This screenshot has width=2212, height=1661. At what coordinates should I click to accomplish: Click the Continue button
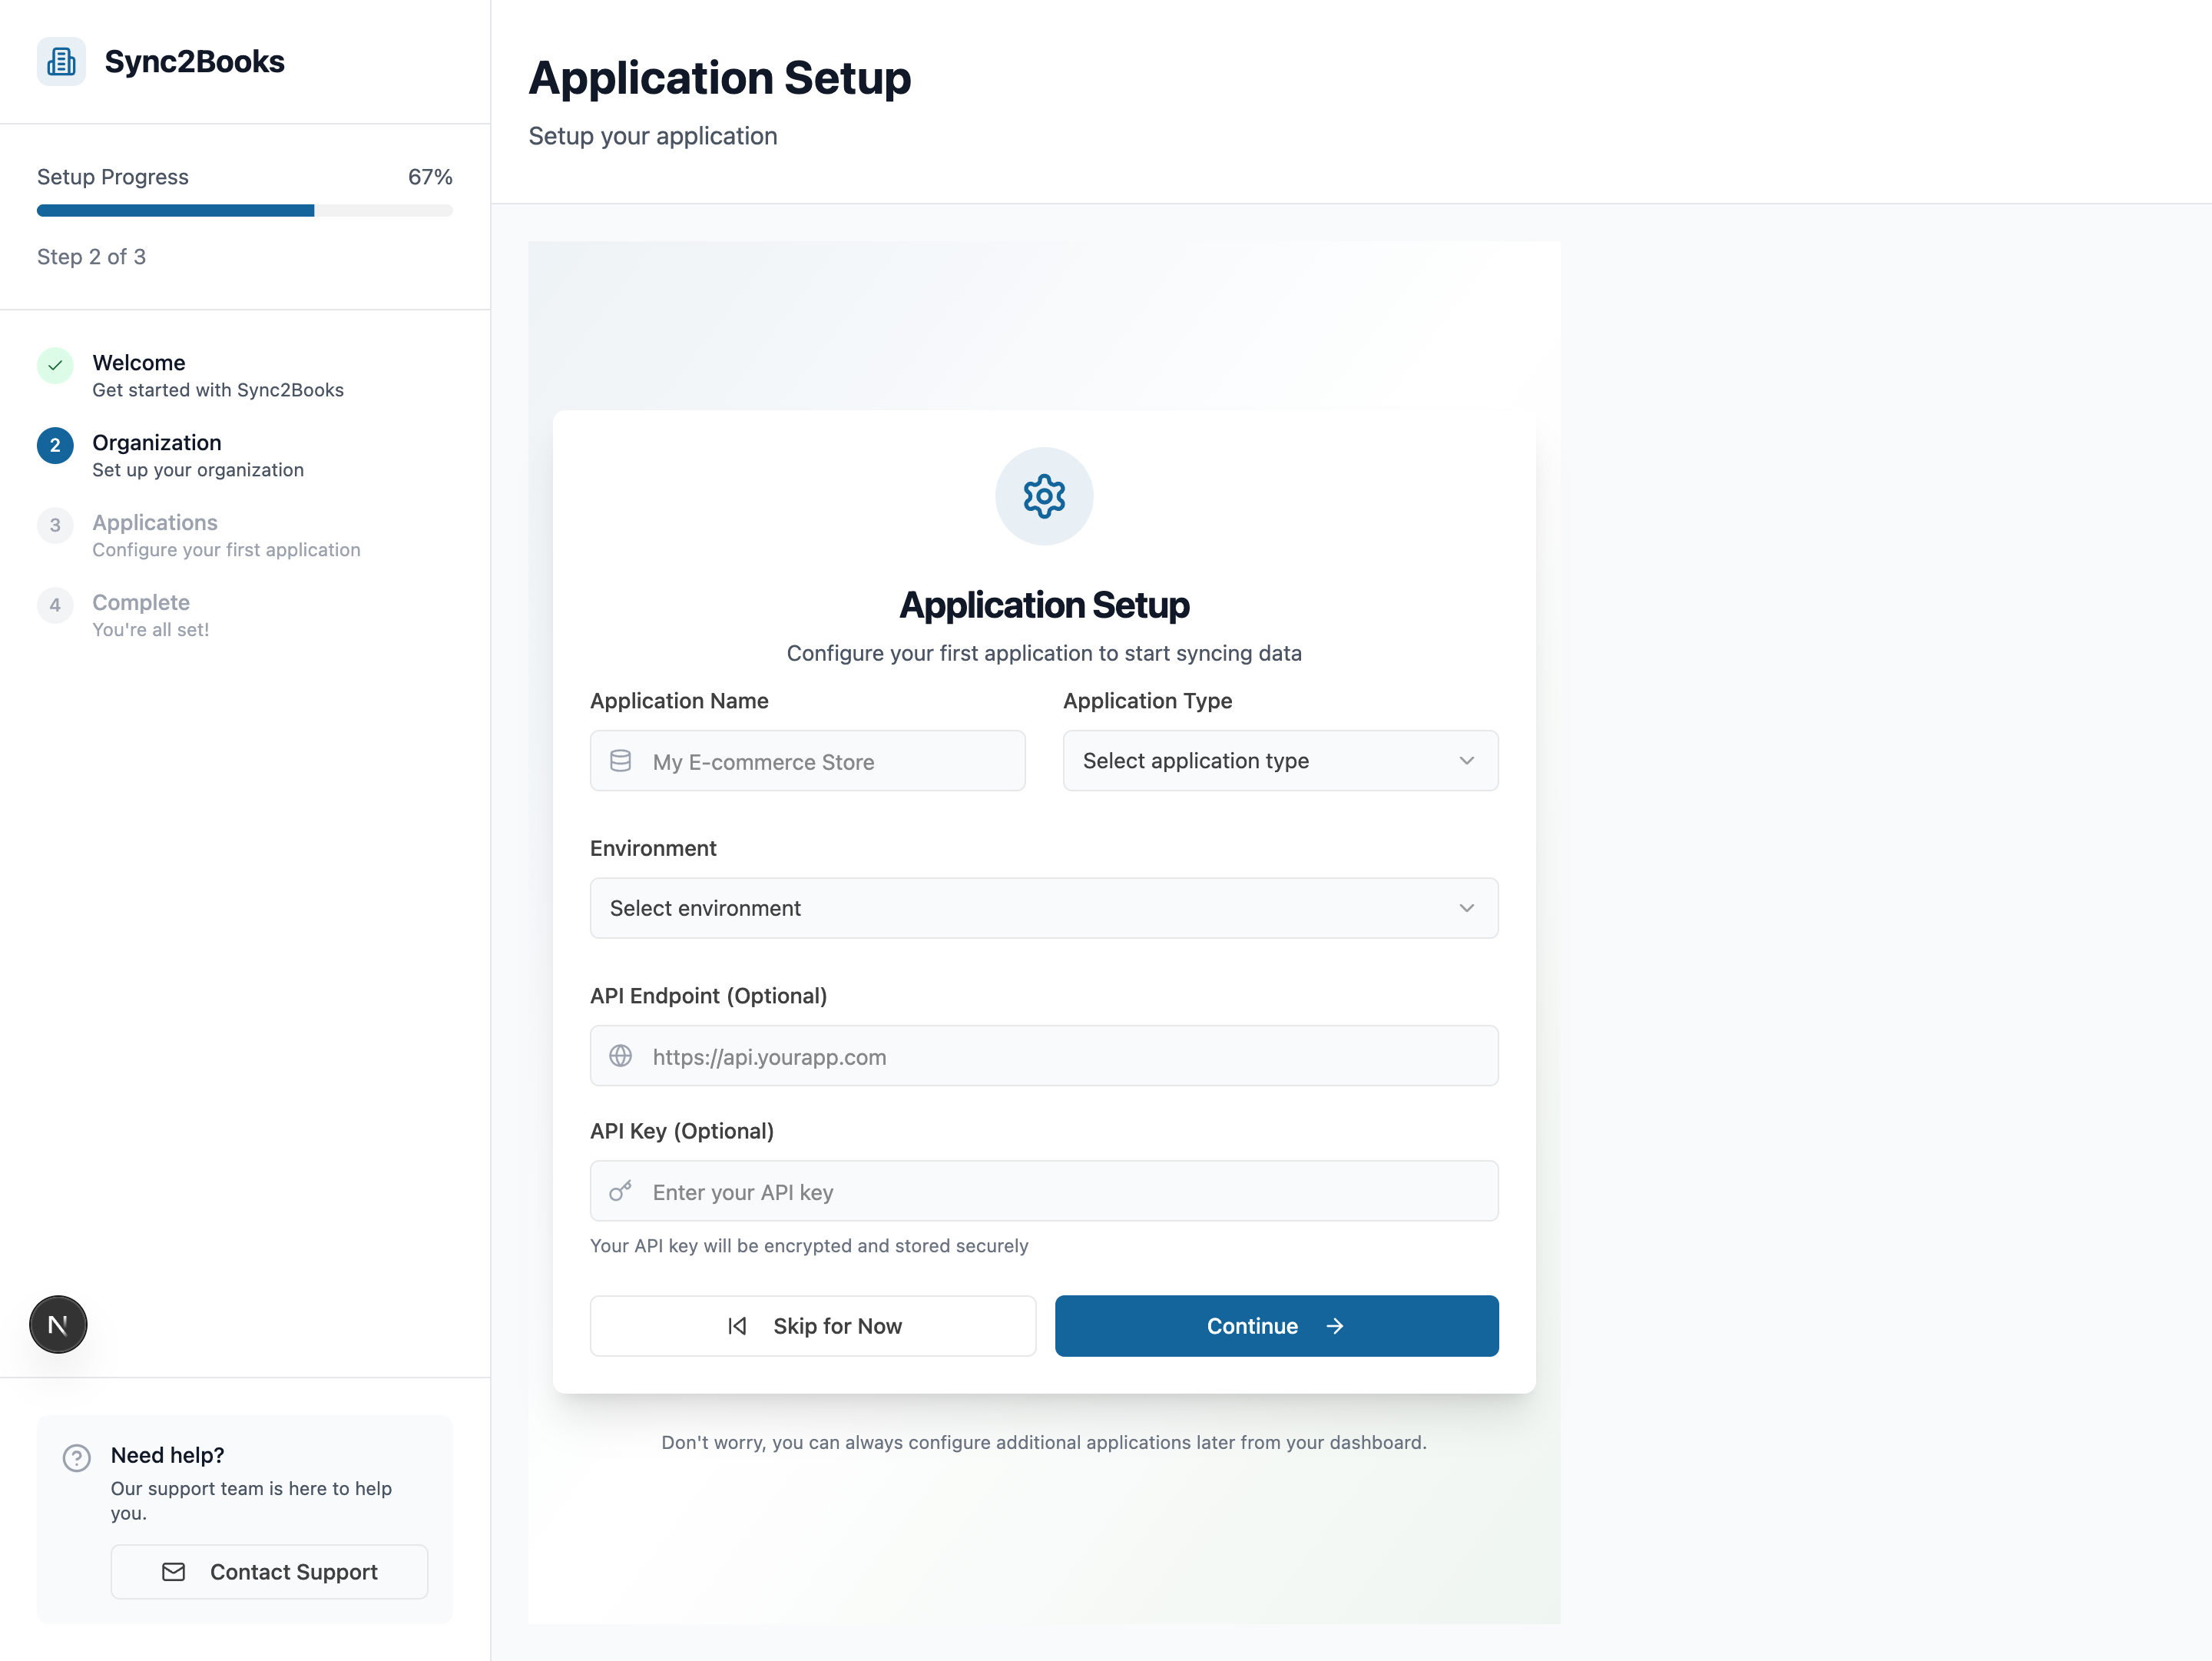1277,1326
